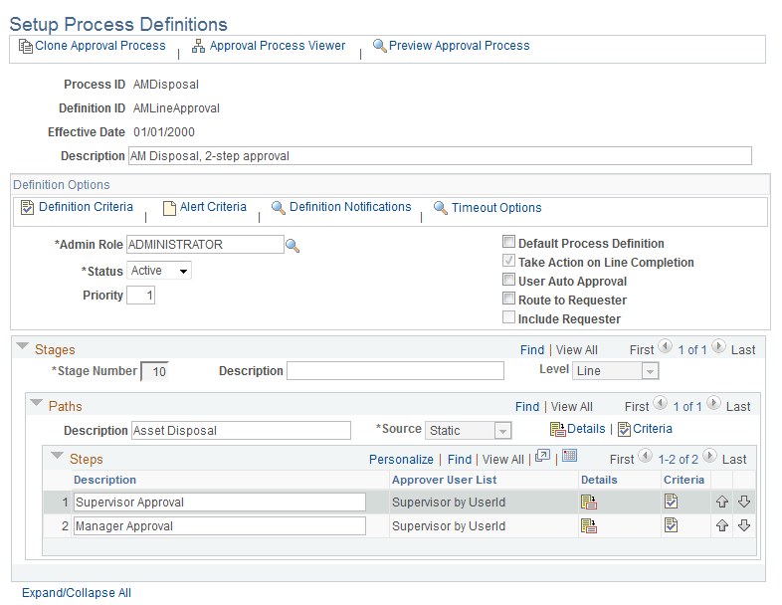Open criteria icon for Supervisor Approval step

point(672,502)
